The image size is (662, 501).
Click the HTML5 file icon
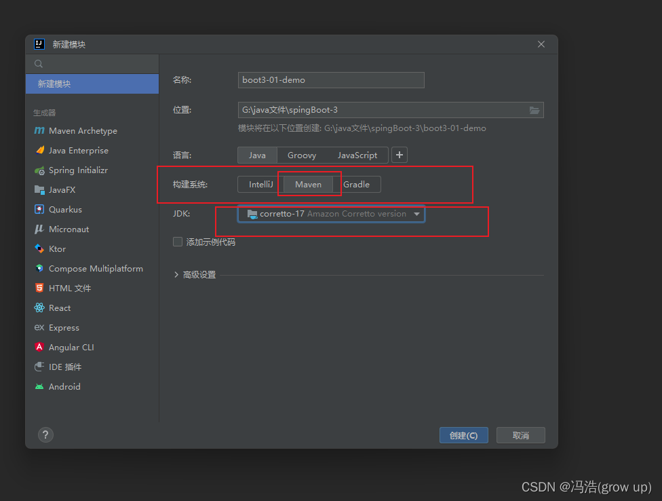[39, 288]
